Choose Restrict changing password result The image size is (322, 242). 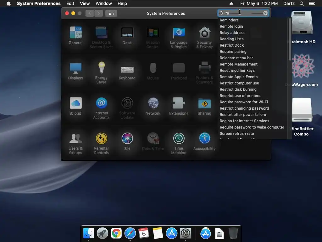point(244,108)
